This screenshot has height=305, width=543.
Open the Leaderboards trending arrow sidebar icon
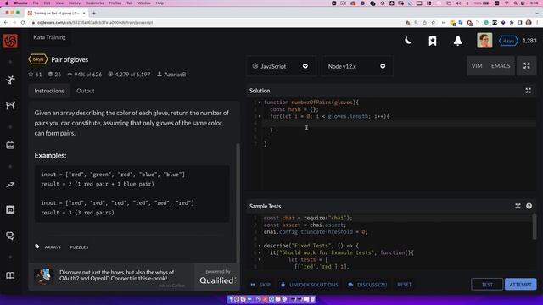coord(10,185)
